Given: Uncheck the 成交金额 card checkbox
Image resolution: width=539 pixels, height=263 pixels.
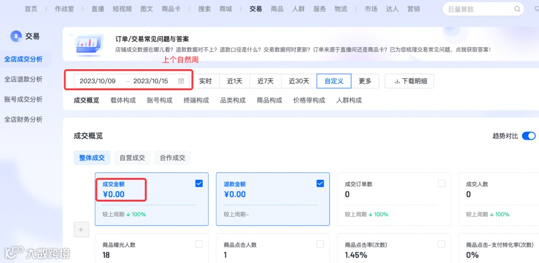Looking at the screenshot, I should [199, 183].
